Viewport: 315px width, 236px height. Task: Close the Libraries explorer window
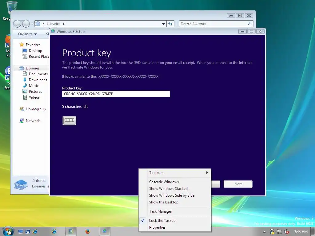249,15
